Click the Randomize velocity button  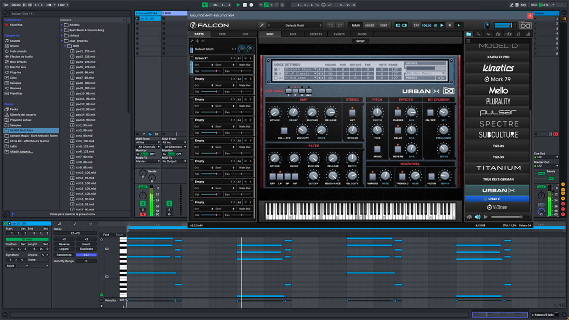(64, 255)
